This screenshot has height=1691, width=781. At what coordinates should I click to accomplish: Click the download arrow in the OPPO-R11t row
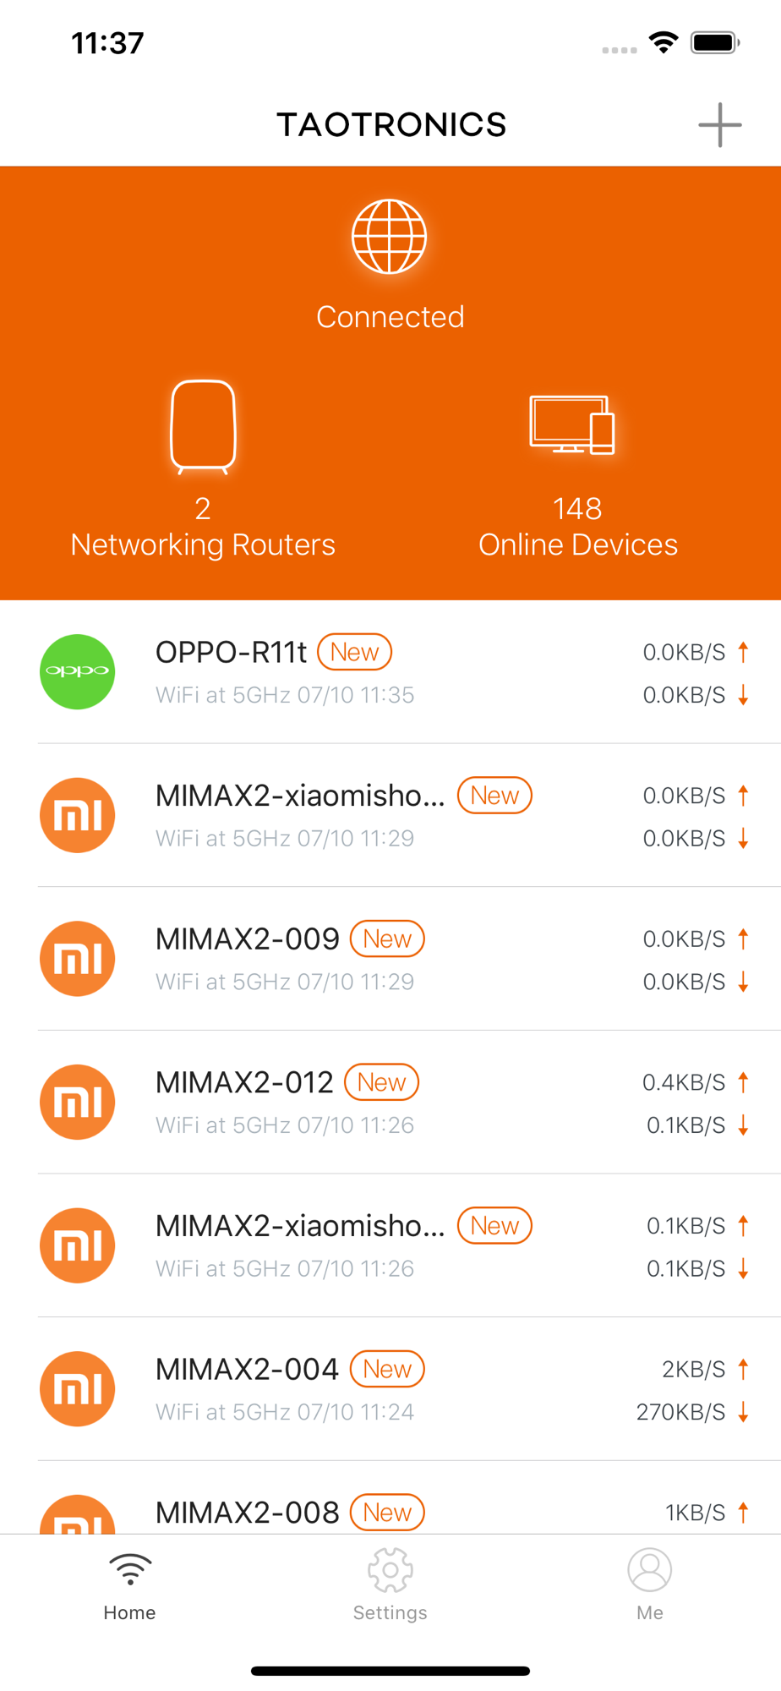(743, 695)
